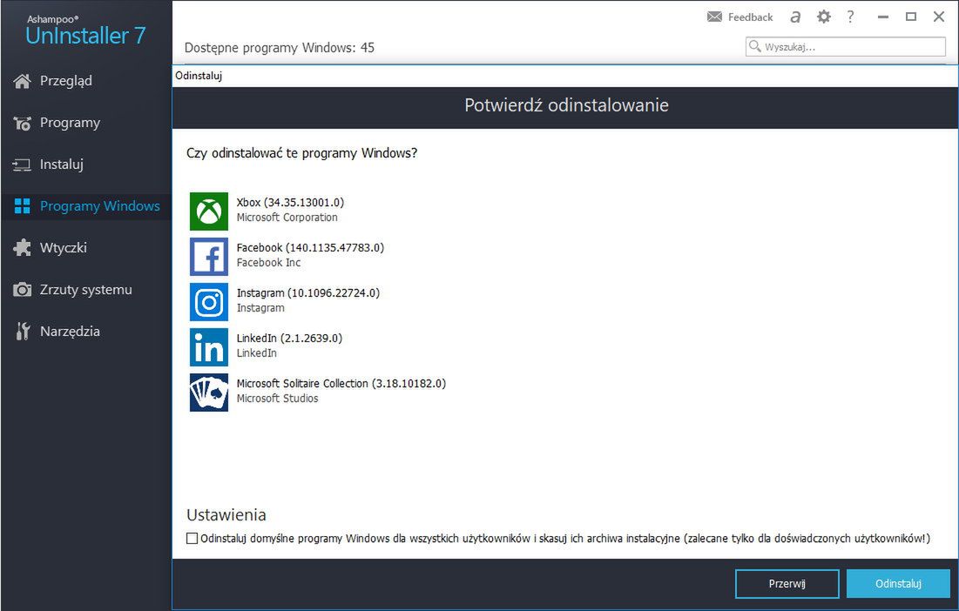Click the Zrzuty systemu camera icon
Image resolution: width=959 pixels, height=611 pixels.
(22, 290)
